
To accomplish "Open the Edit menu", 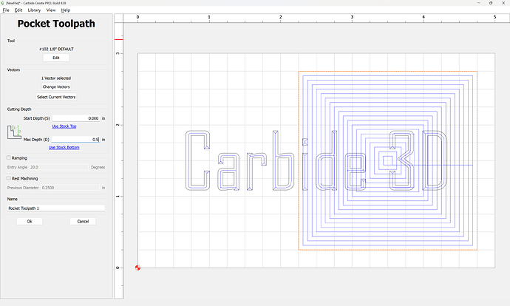I will coord(18,10).
